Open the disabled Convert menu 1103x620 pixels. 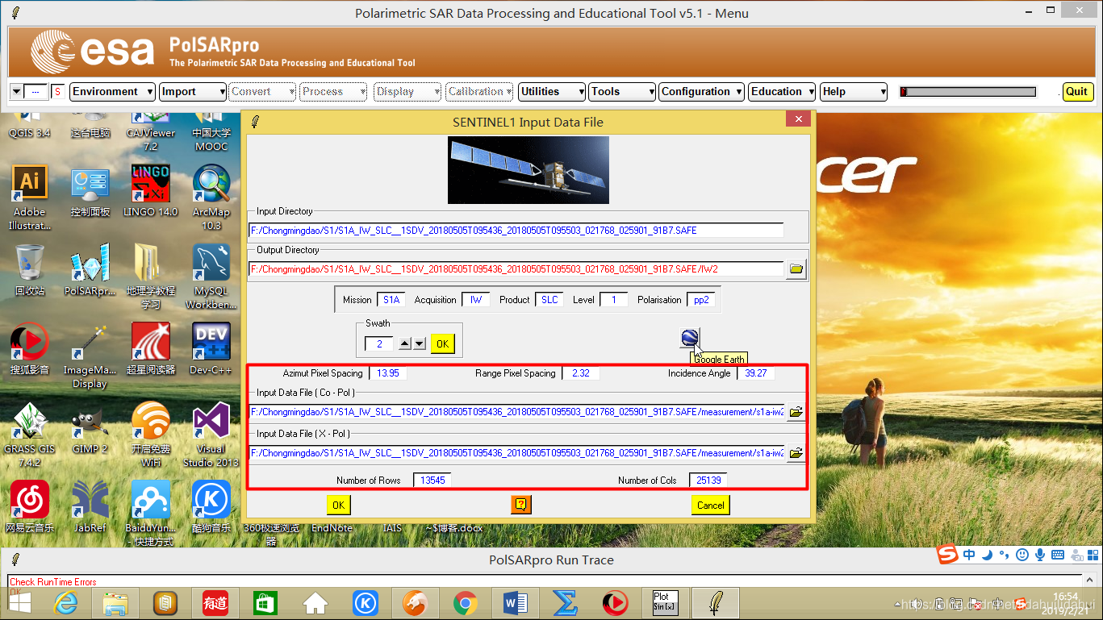pyautogui.click(x=263, y=92)
